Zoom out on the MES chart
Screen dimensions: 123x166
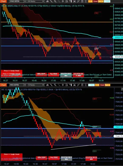click(x=59, y=85)
